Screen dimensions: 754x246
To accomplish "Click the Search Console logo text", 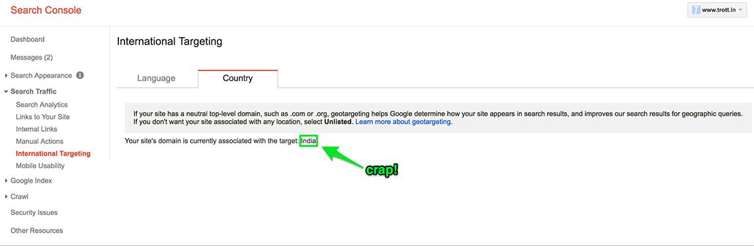I will pyautogui.click(x=46, y=10).
